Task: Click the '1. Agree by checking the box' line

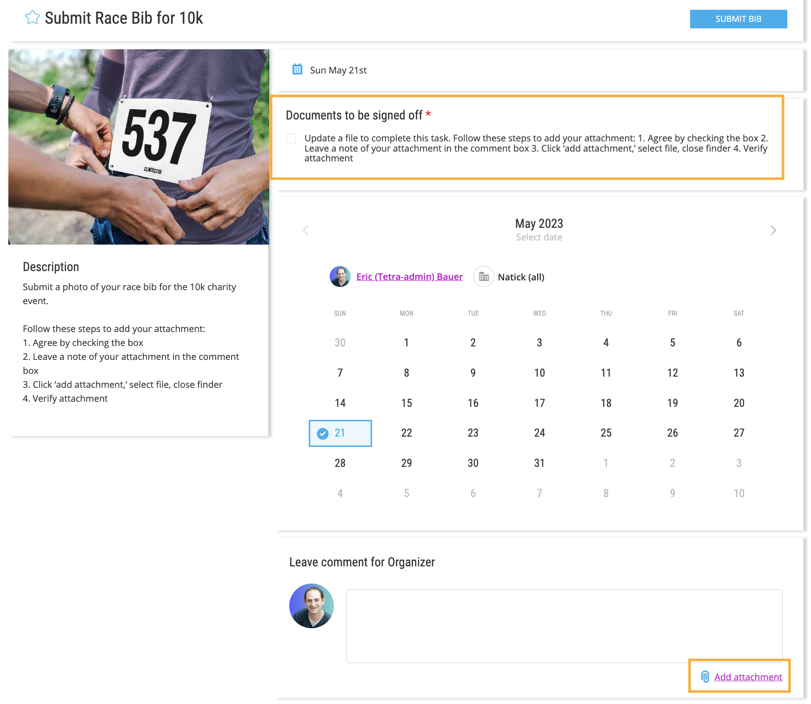Action: pyautogui.click(x=83, y=343)
